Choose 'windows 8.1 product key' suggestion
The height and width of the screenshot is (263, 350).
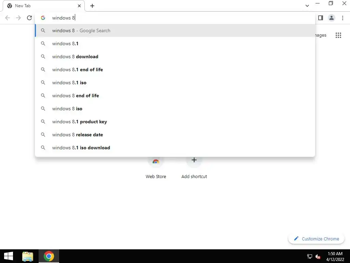click(175, 122)
